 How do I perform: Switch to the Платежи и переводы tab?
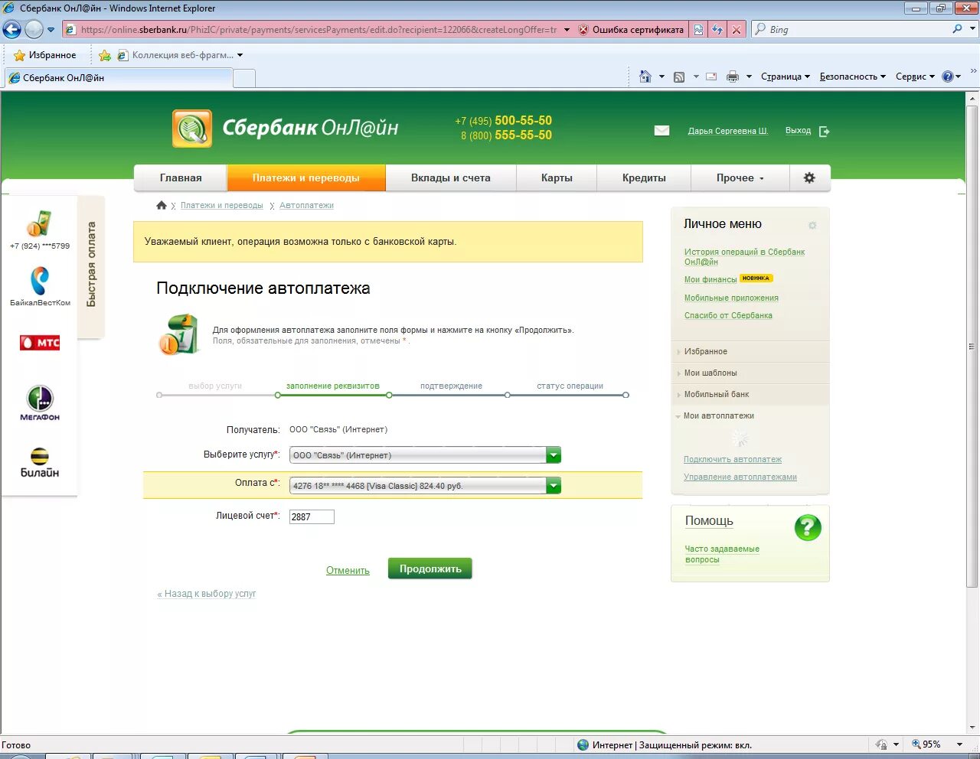[306, 178]
